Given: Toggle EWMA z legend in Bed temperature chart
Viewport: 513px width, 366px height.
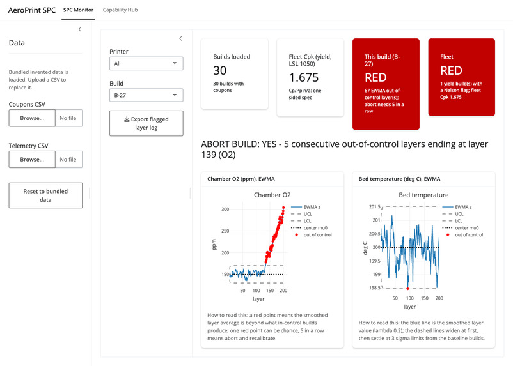Looking at the screenshot, I should click(x=457, y=207).
